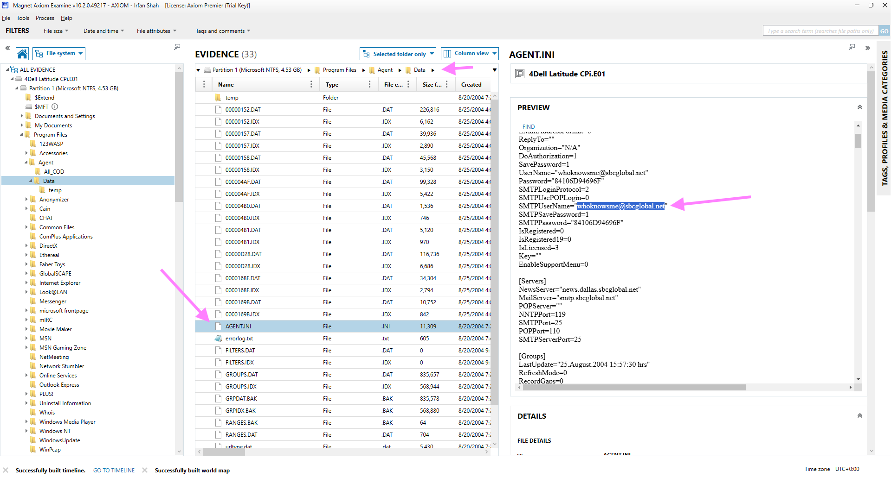The image size is (891, 477).
Task: Click the AGENT.INI file icon
Action: click(x=218, y=326)
